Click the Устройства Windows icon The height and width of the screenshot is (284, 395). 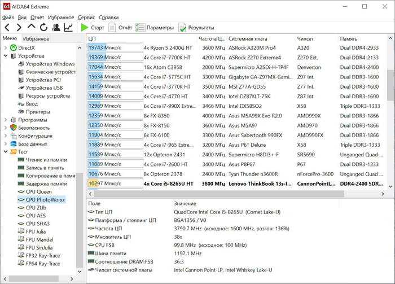(x=21, y=64)
